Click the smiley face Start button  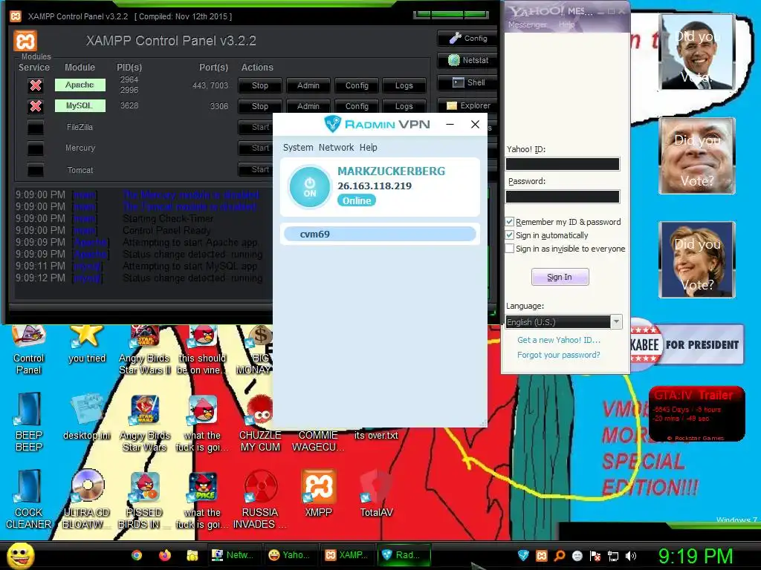(x=21, y=555)
